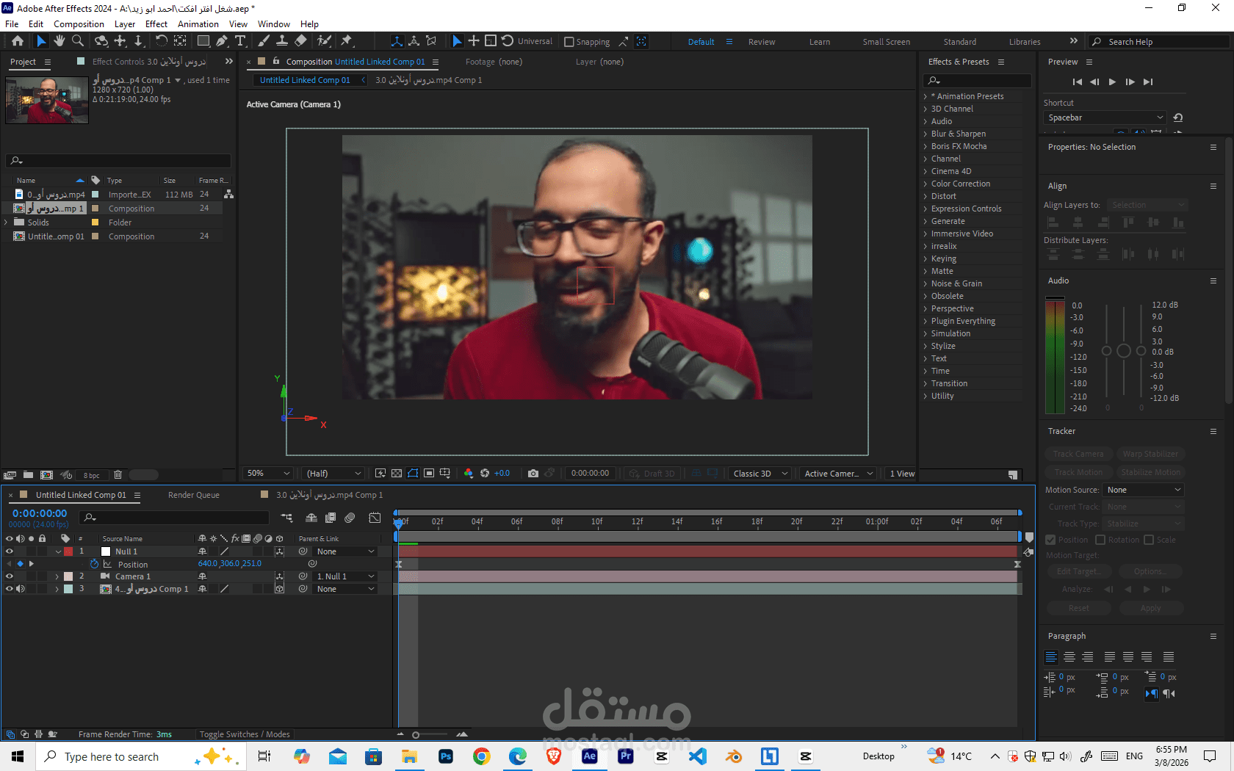Select the Horizontal Type tool
The height and width of the screenshot is (771, 1234).
point(240,41)
